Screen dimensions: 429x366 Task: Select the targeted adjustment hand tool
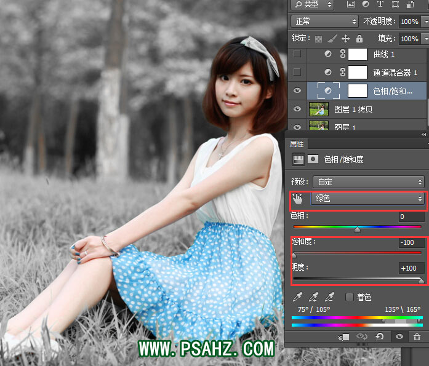pyautogui.click(x=298, y=199)
